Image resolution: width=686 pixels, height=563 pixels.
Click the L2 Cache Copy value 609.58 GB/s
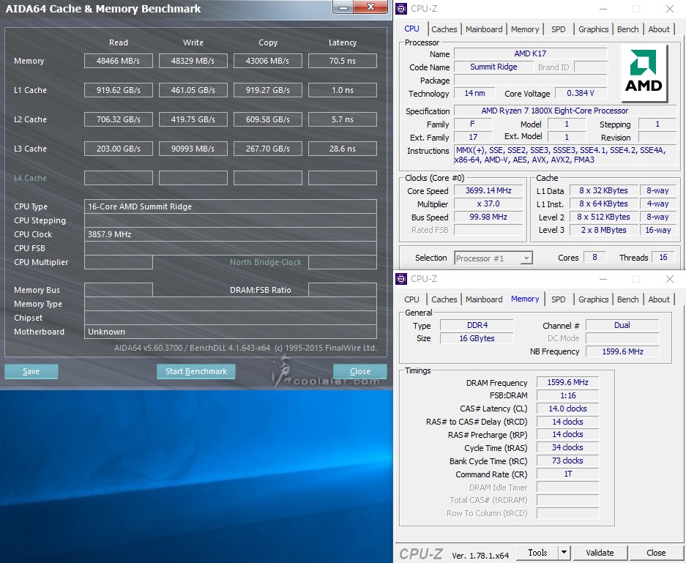click(x=268, y=119)
